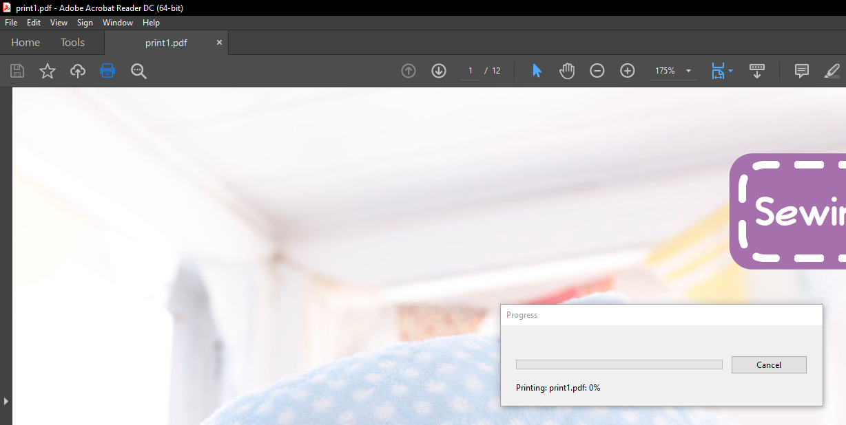Open the Find search icon
Screen dimensions: 846x425
(x=138, y=71)
